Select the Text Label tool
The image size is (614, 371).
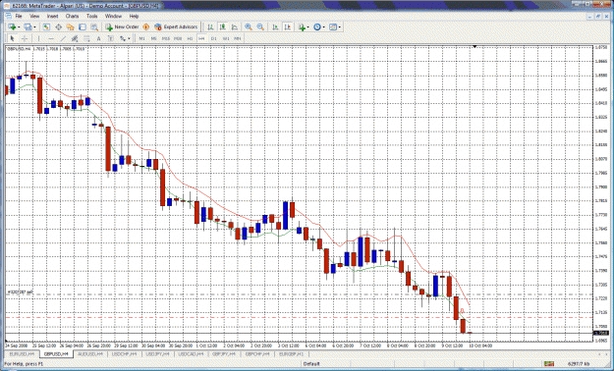pyautogui.click(x=111, y=38)
